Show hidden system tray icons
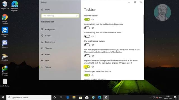This screenshot has height=100, width=179. pyautogui.click(x=150, y=97)
